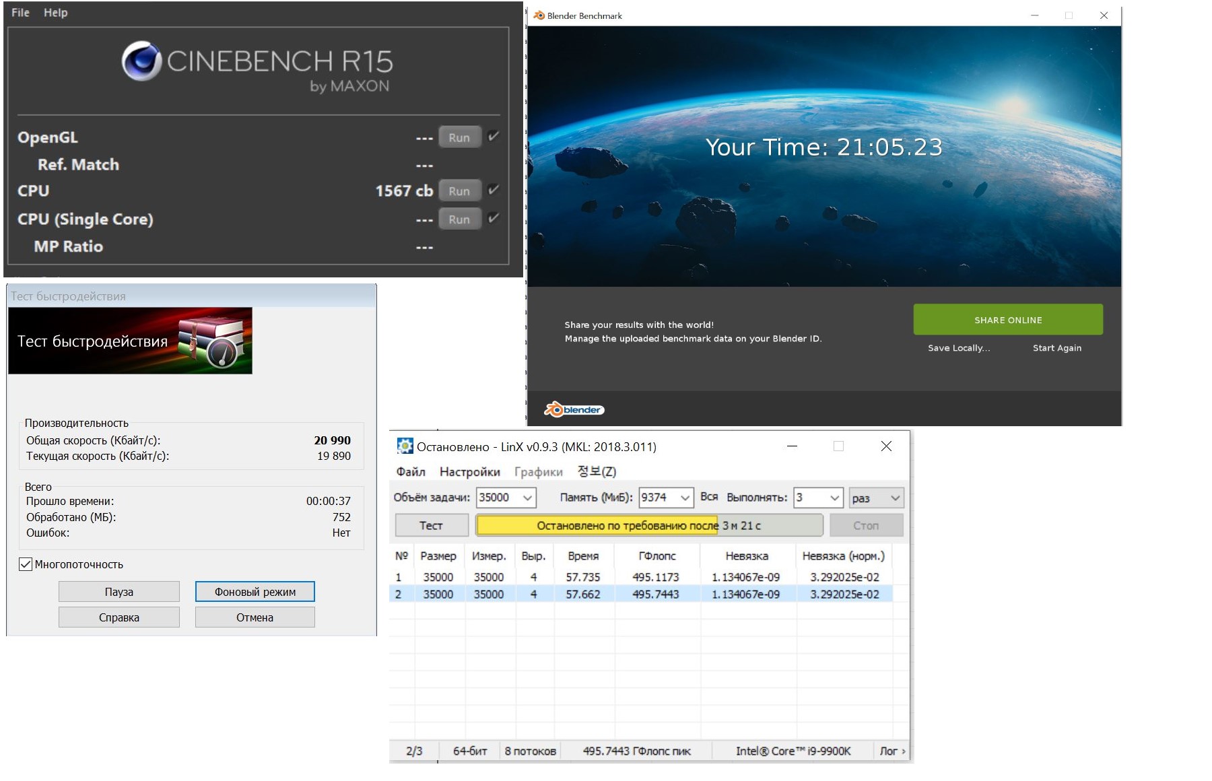Click the Пауза button
The height and width of the screenshot is (781, 1212).
tap(119, 591)
